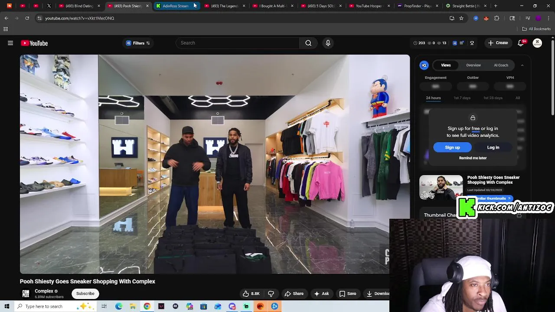Image resolution: width=555 pixels, height=312 pixels.
Task: Focus the YouTube search field
Action: point(238,43)
